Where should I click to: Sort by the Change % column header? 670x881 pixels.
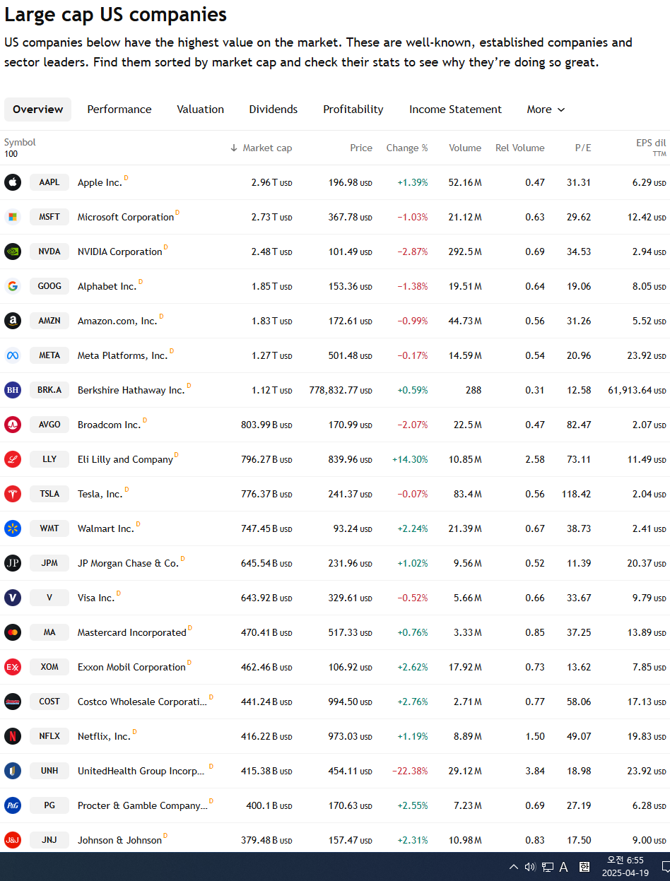407,148
